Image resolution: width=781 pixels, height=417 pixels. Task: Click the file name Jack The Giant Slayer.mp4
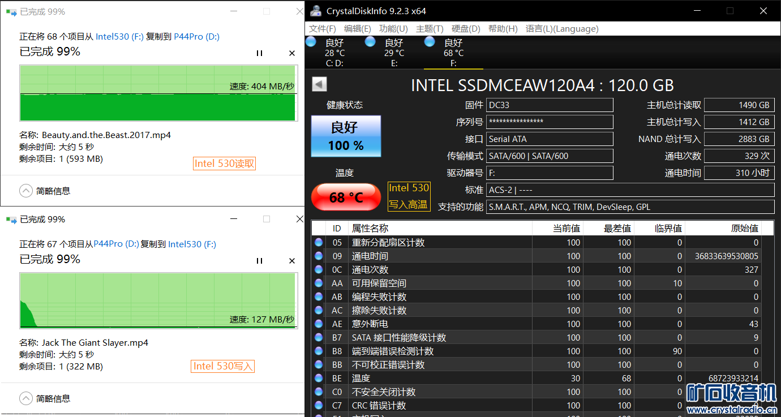pyautogui.click(x=95, y=343)
